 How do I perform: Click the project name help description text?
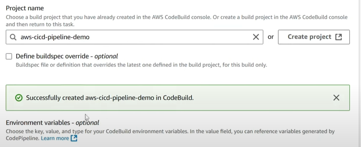tap(177, 21)
